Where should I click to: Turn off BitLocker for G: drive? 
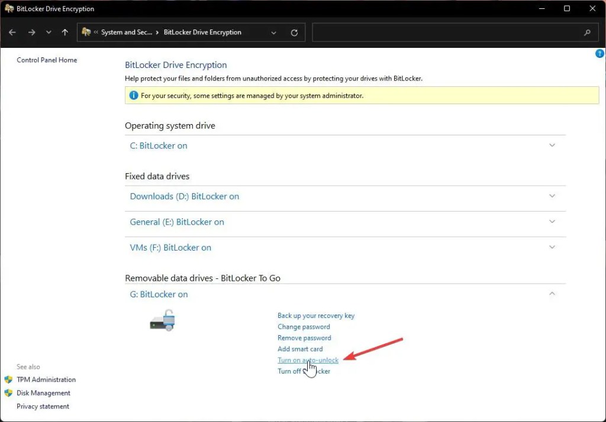pyautogui.click(x=304, y=371)
